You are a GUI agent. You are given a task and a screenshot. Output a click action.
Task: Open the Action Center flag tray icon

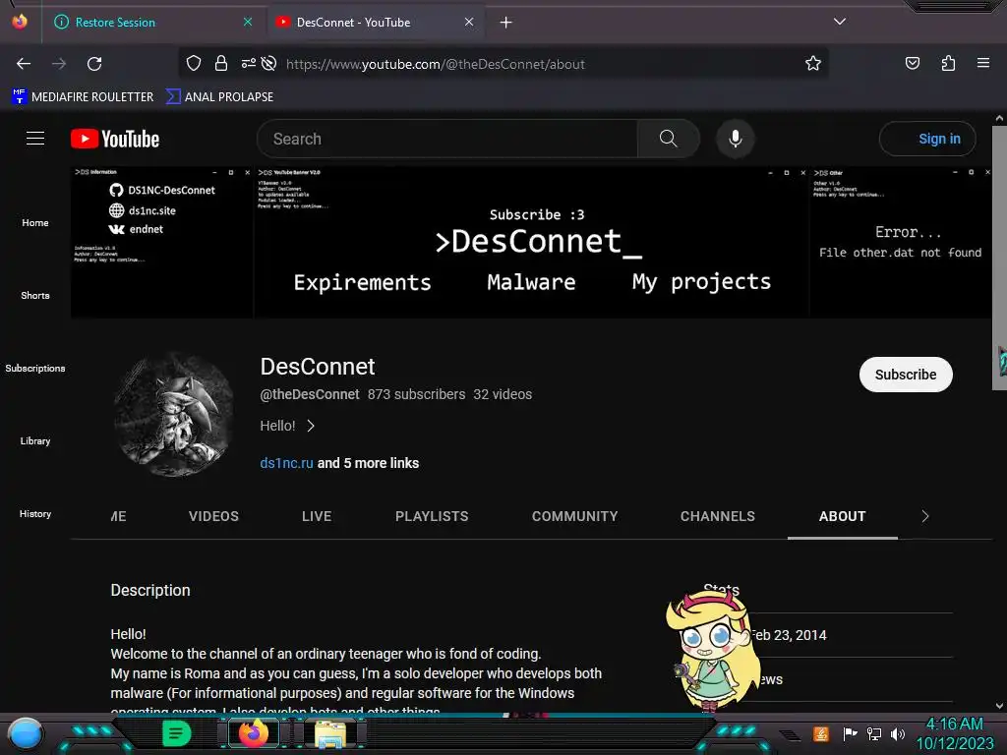(850, 733)
